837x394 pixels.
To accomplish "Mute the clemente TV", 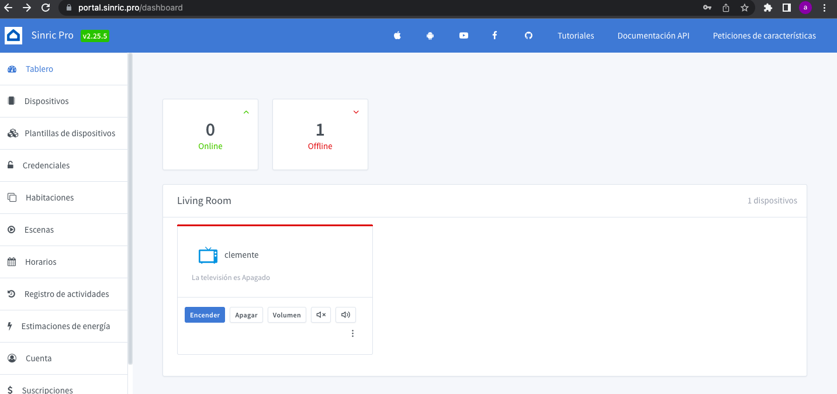I will coord(321,315).
